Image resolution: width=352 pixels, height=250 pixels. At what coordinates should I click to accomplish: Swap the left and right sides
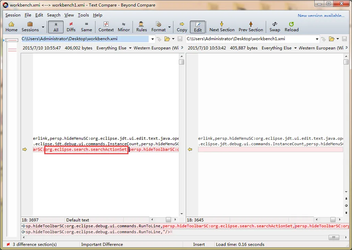click(x=274, y=27)
